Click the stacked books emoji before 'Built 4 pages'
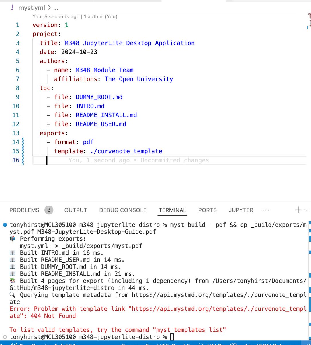This screenshot has height=345, width=311. tap(13, 281)
